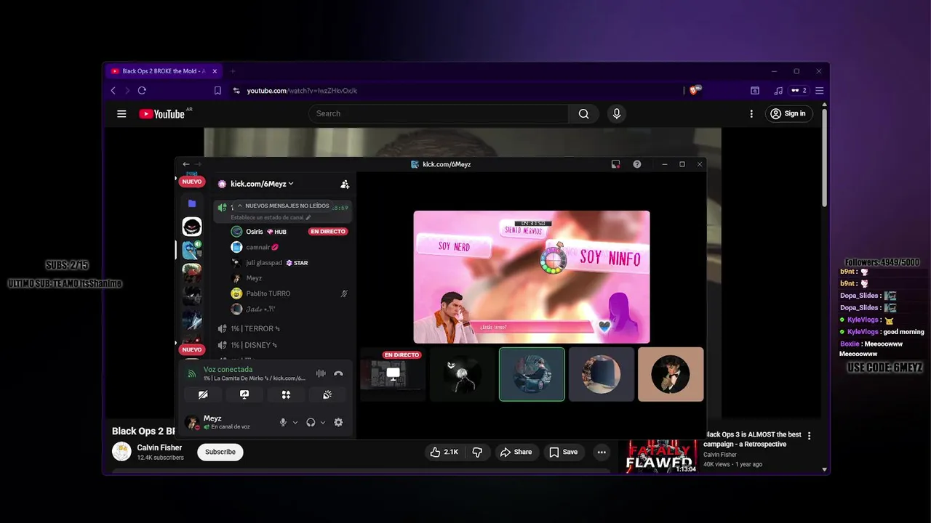This screenshot has width=931, height=523.
Task: Like the YouTube video with 2.1K likes
Action: pyautogui.click(x=444, y=452)
